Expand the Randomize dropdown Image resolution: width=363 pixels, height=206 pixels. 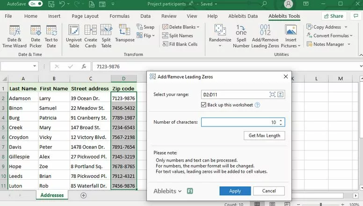(x=220, y=46)
